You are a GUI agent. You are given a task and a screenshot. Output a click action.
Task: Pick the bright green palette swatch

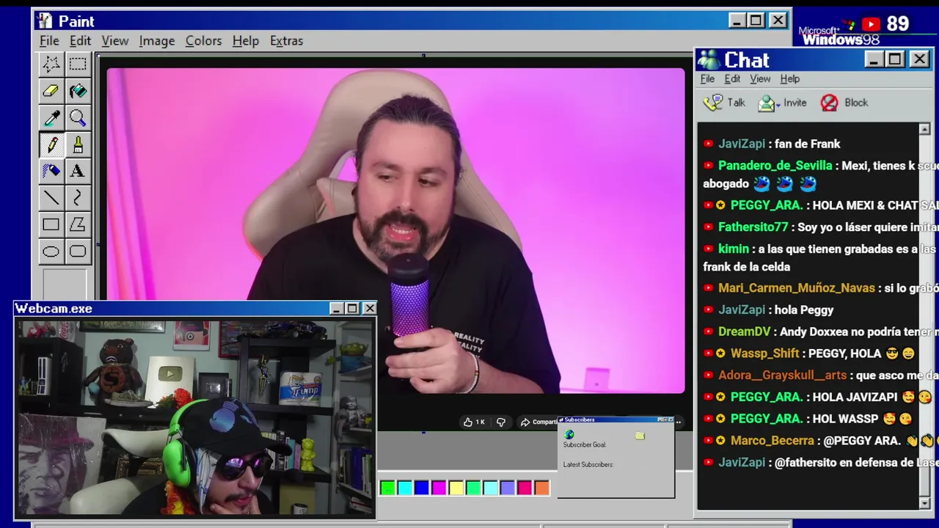pos(387,488)
